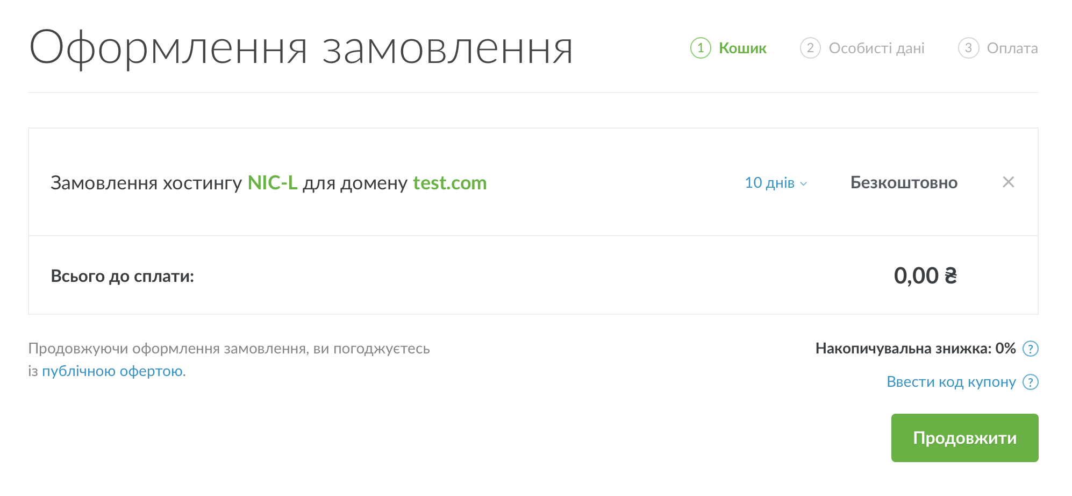Click the test.com domain name

coord(449,183)
